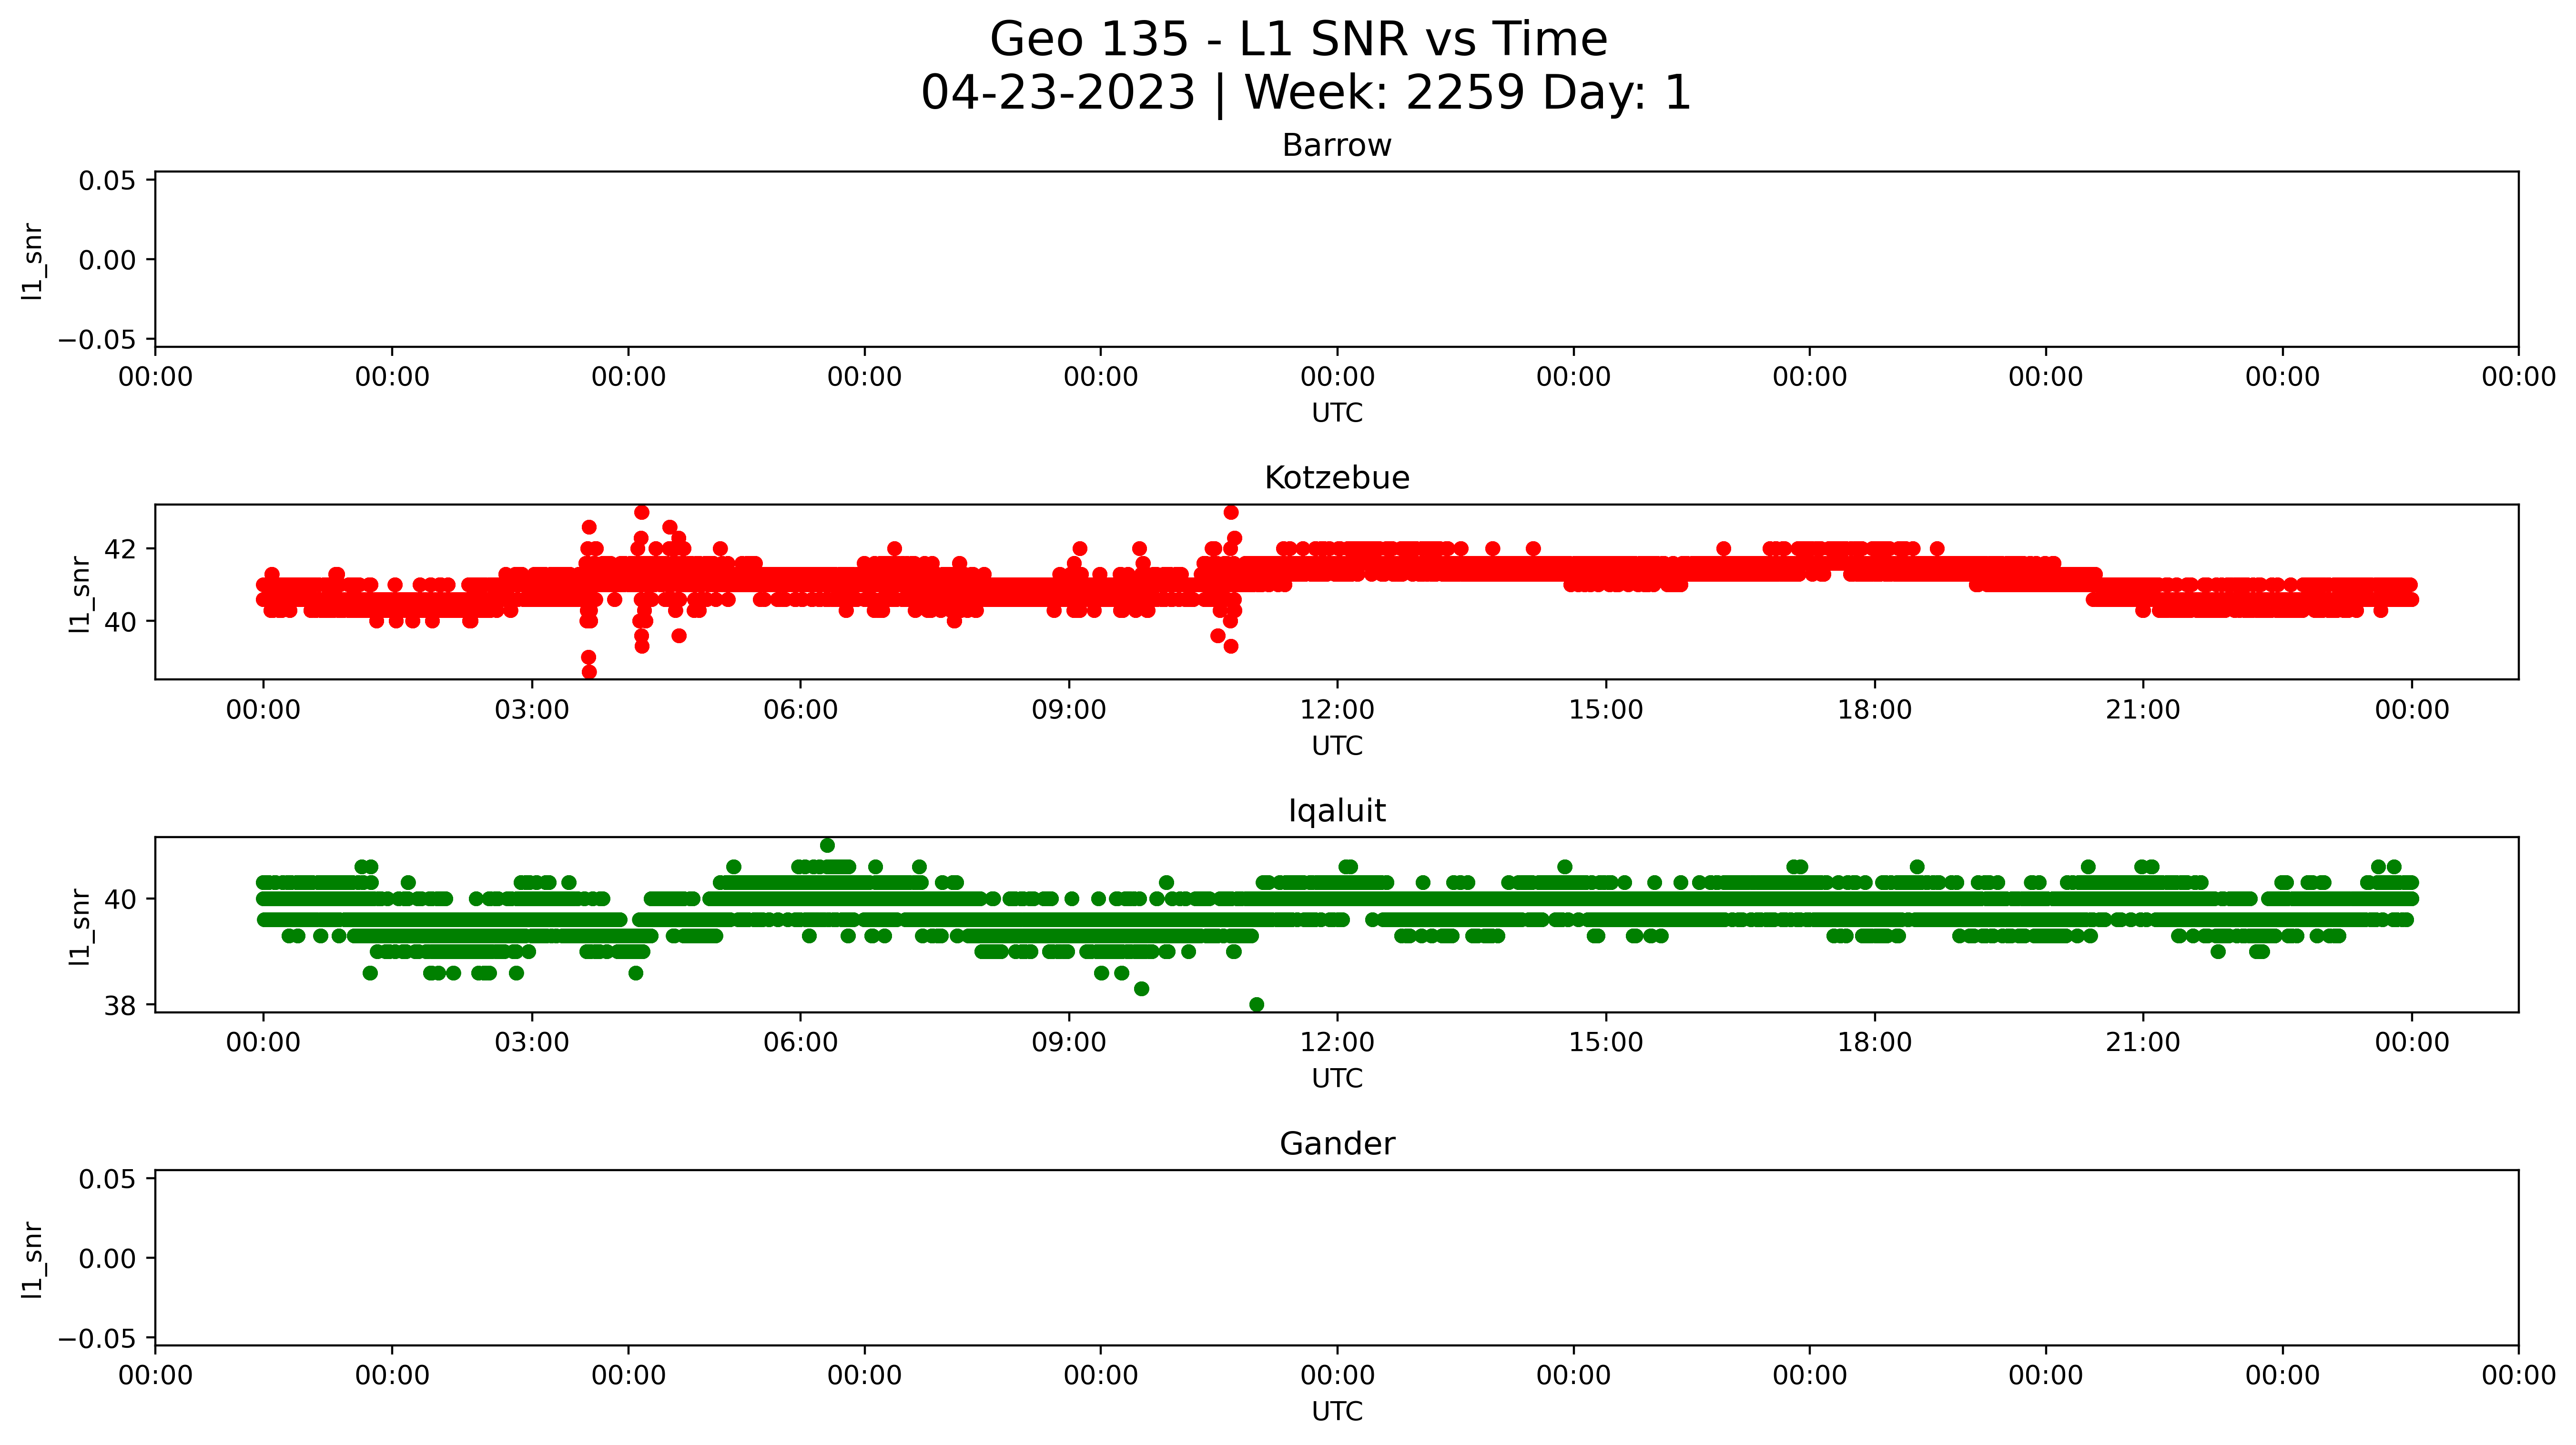Click the 06:00 tick label under Iqaluit plot
Screen dimensions: 2576x1445
(x=800, y=1043)
